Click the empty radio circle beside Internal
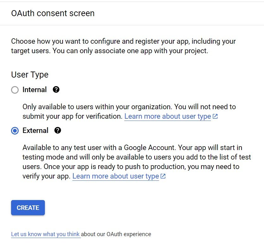This screenshot has height=251, width=264. pyautogui.click(x=15, y=90)
